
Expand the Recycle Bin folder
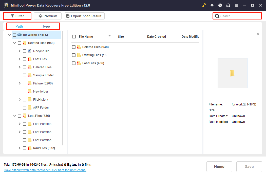click(20, 51)
